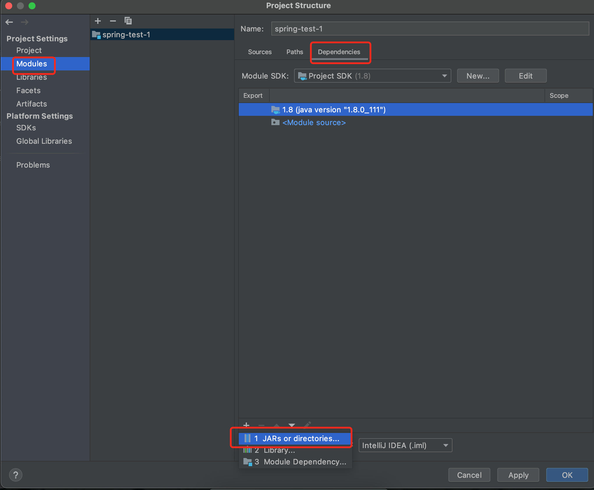Viewport: 594px width, 490px height.
Task: Click the Apply button
Action: pyautogui.click(x=518, y=475)
